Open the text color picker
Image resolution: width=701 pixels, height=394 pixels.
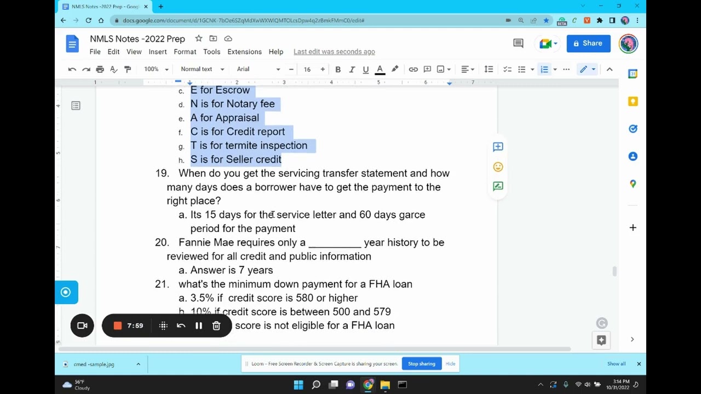(x=380, y=69)
